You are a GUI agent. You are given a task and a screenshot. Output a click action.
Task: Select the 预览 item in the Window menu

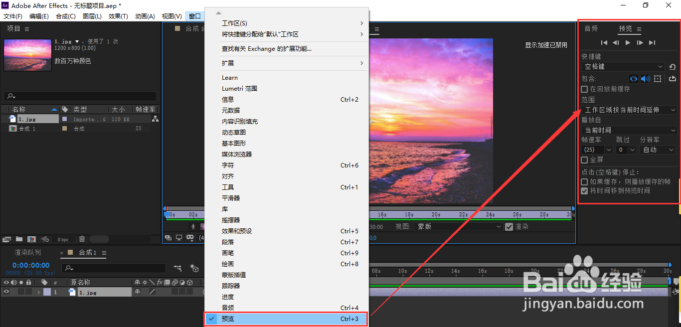pyautogui.click(x=228, y=319)
